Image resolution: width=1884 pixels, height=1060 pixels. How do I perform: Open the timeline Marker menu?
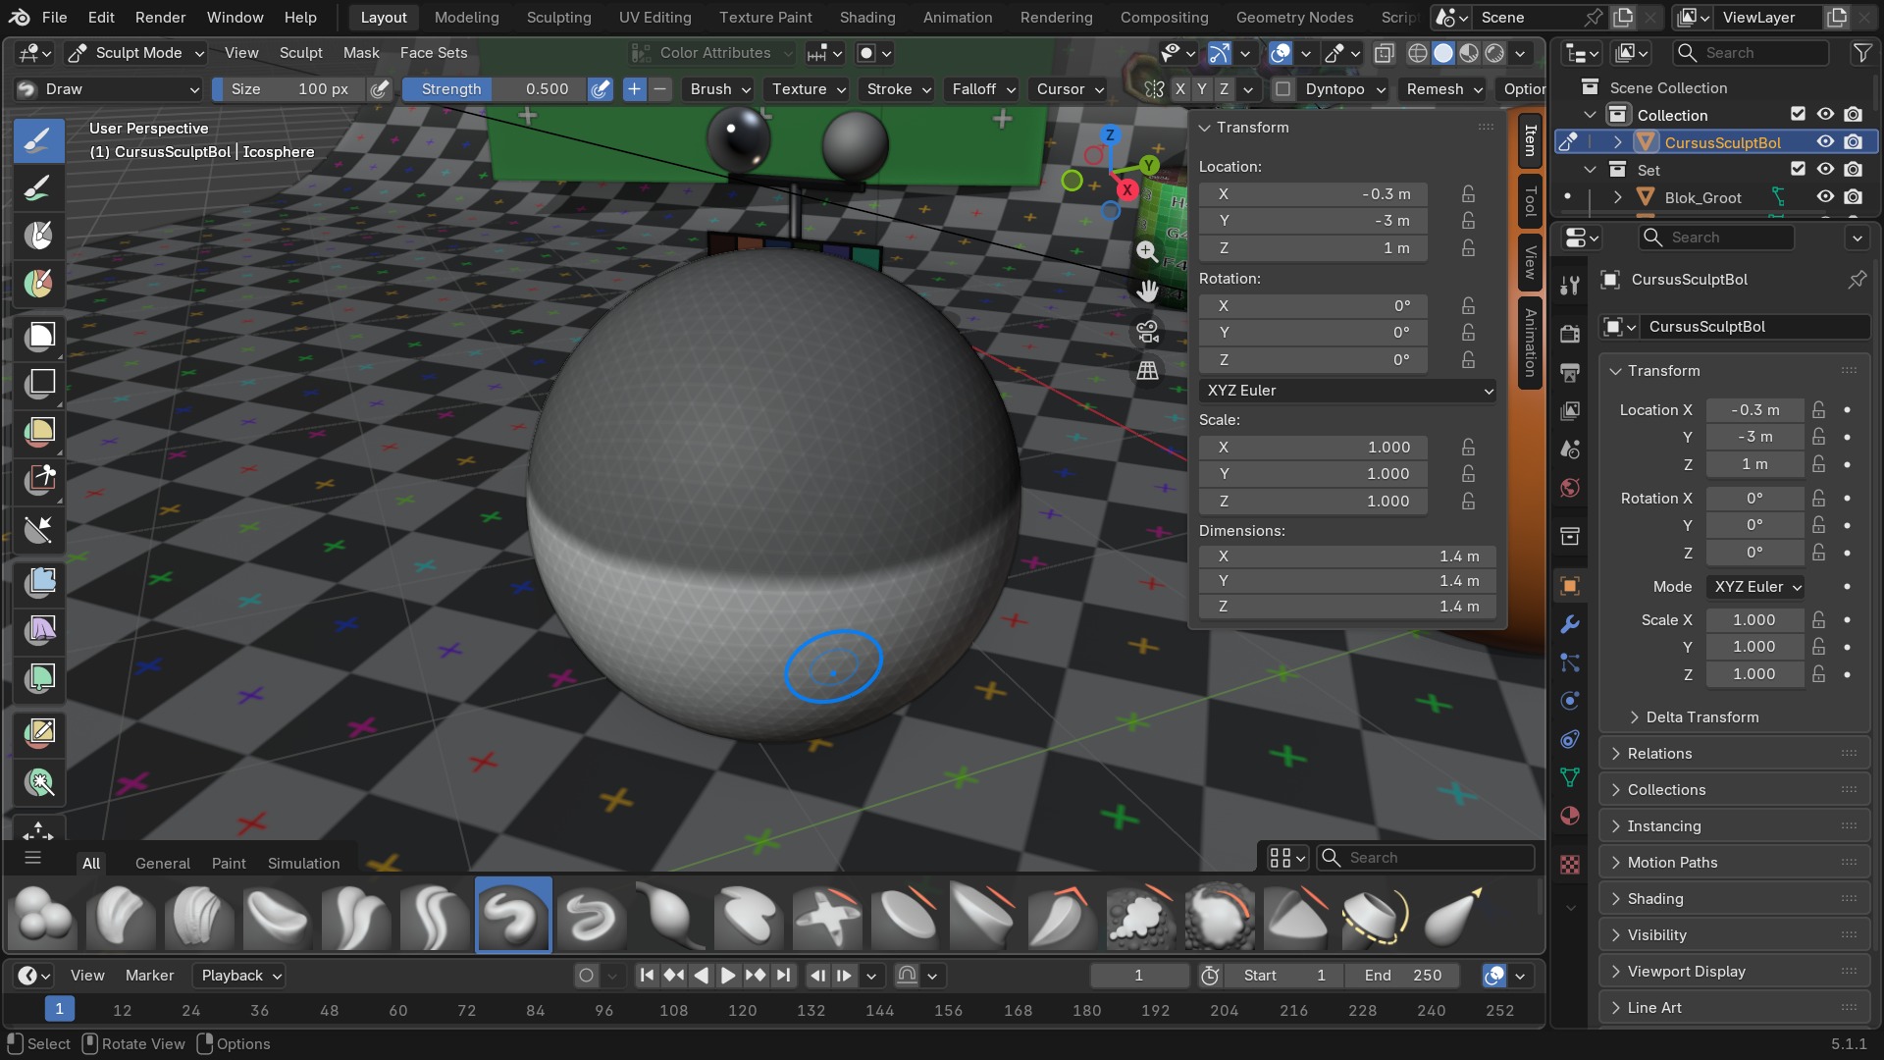pos(149,976)
